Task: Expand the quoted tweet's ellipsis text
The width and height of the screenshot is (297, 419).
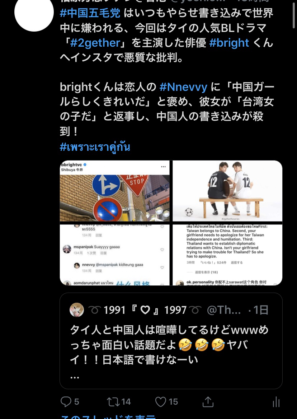Action: click(x=75, y=377)
